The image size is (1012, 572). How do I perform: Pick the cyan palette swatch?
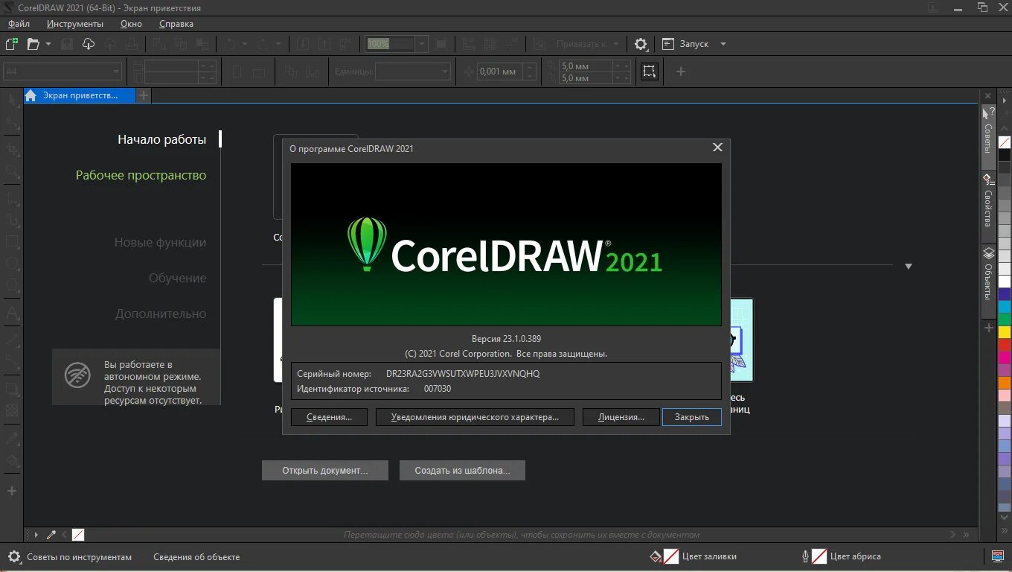pyautogui.click(x=1005, y=306)
